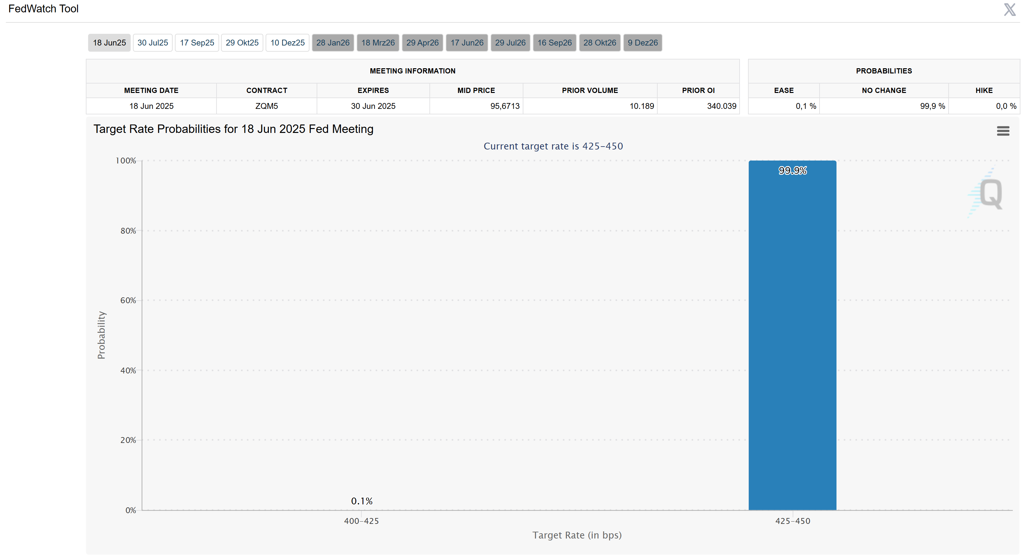
Task: Select the 29 Okt25 meeting tab
Action: click(x=242, y=43)
